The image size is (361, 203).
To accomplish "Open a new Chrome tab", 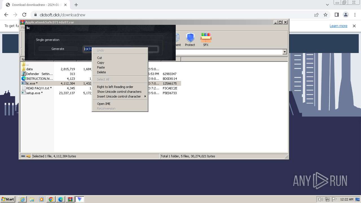I will tap(76, 5).
